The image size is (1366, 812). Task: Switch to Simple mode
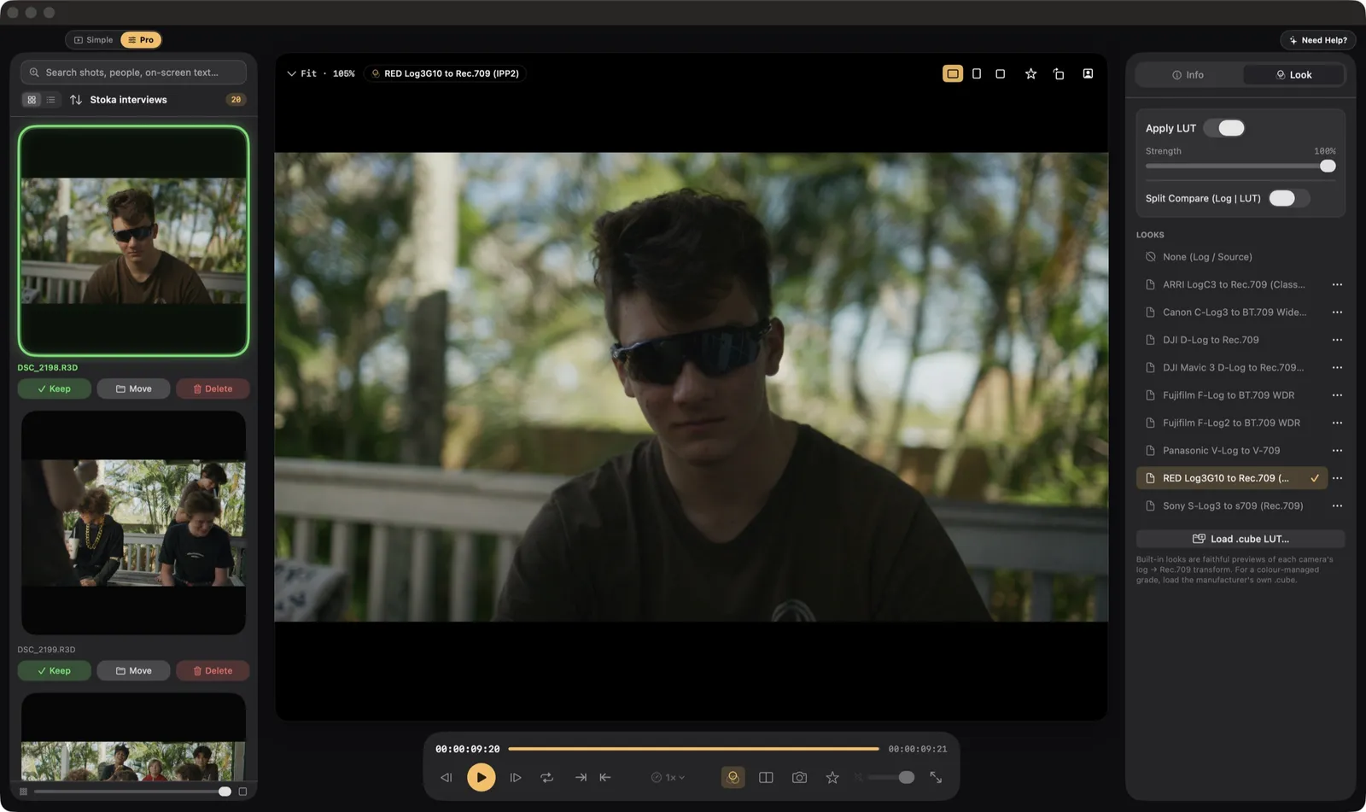coord(94,40)
